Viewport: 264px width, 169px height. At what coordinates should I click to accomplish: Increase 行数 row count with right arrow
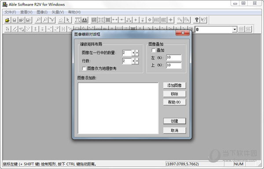(x=137, y=61)
